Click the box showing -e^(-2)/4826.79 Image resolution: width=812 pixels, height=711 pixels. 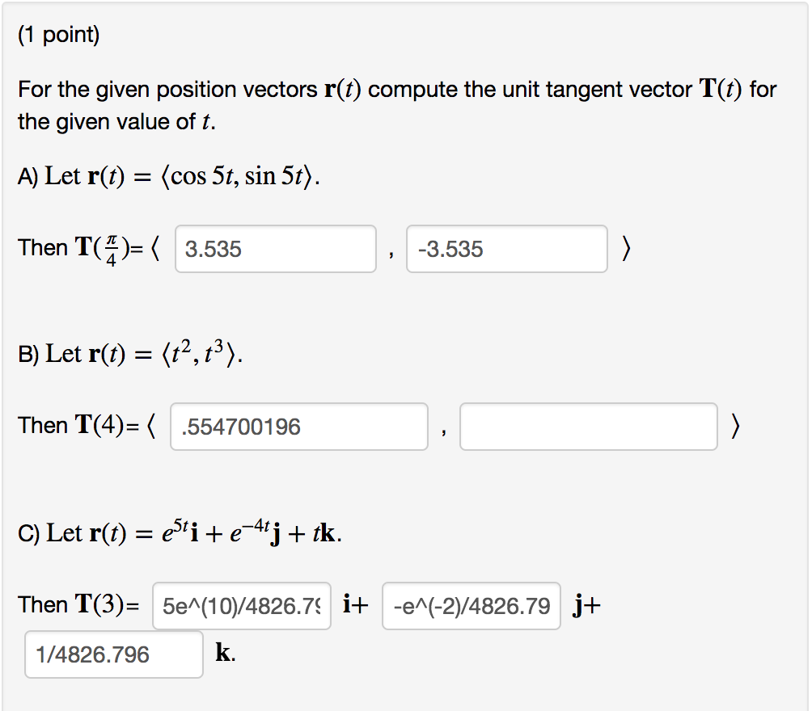(471, 605)
